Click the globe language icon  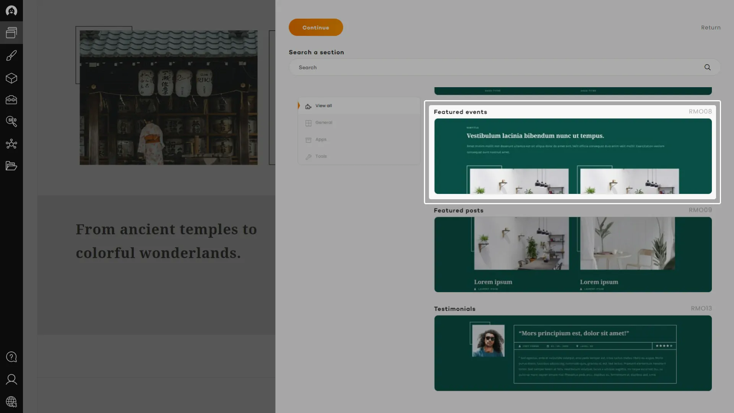[11, 402]
